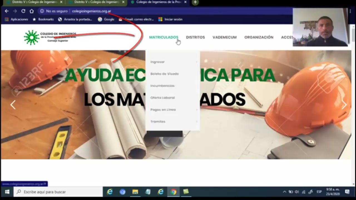Screen dimensions: 356x200
Task: Open the volume control in the tray
Action: pyautogui.click(x=297, y=192)
